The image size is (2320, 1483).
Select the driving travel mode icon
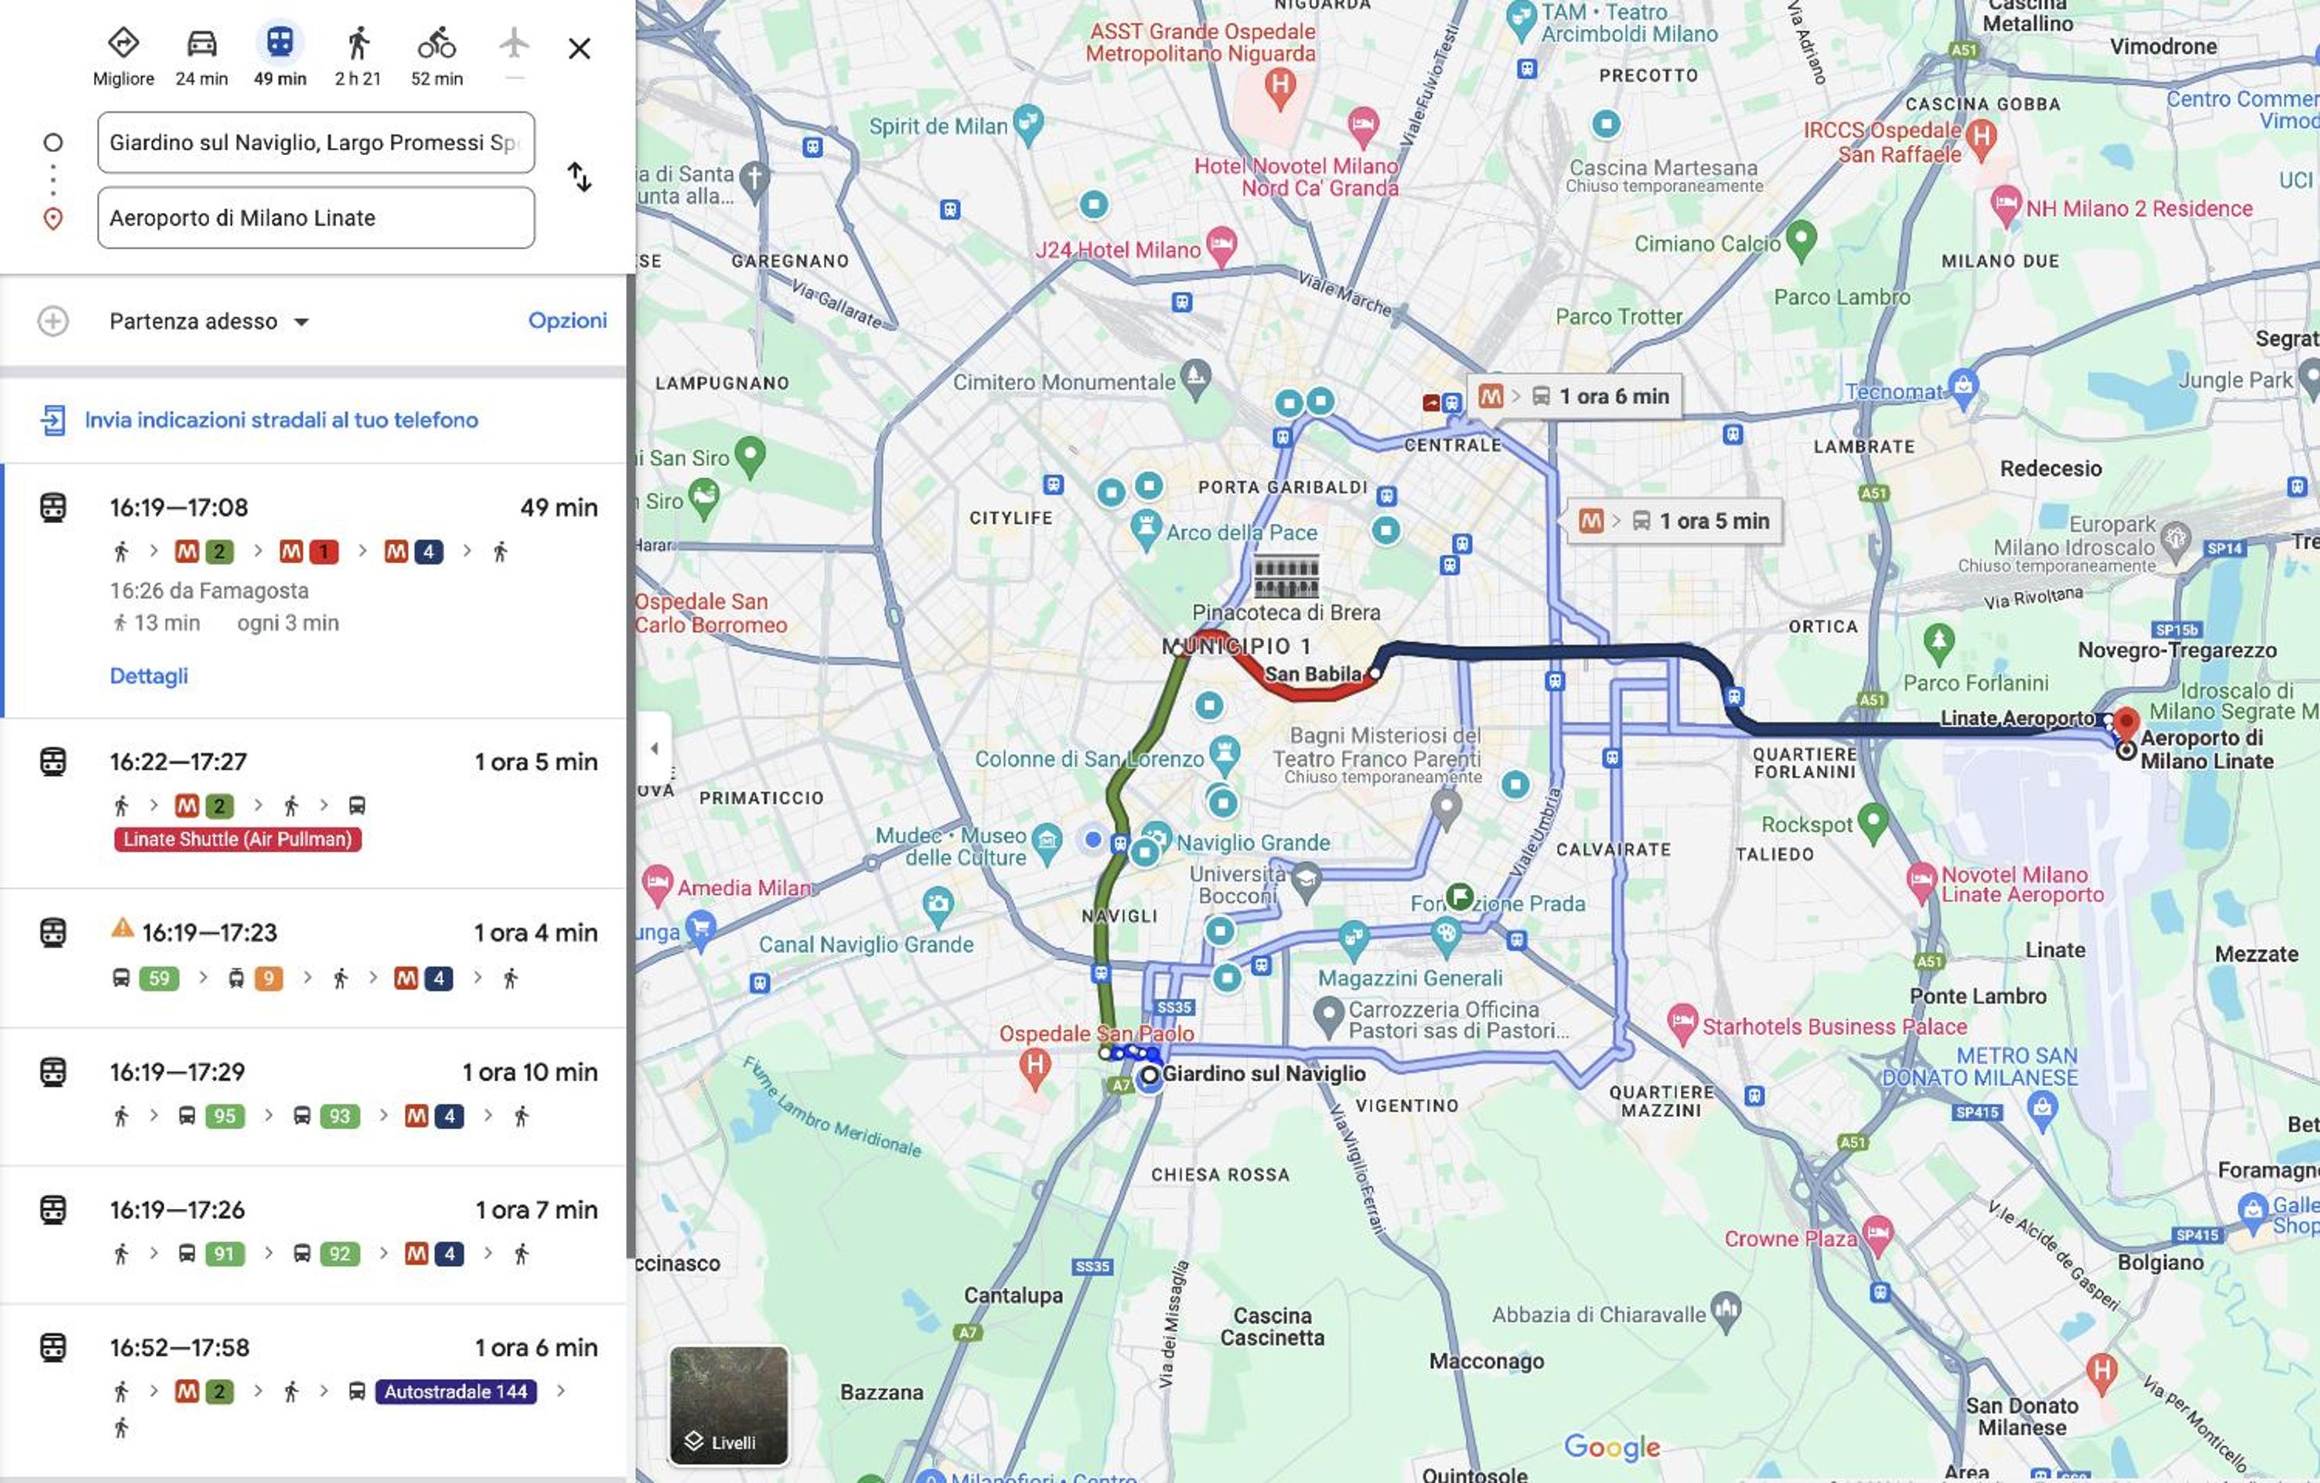pos(201,43)
